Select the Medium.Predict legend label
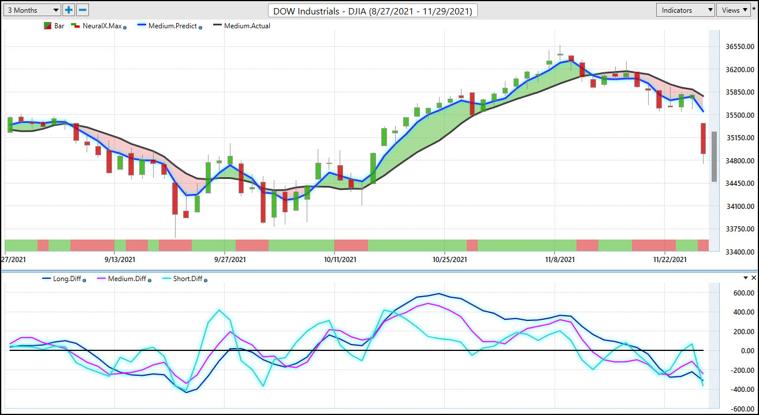This screenshot has height=415, width=759. point(173,26)
